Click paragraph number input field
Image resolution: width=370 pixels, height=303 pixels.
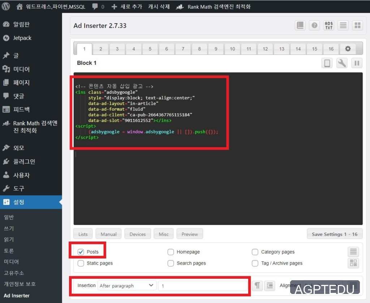coord(203,286)
